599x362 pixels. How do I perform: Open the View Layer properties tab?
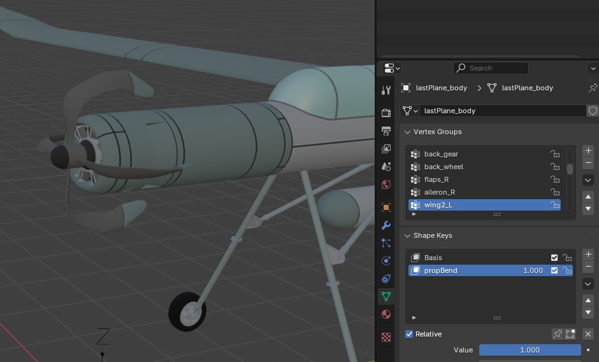click(386, 148)
